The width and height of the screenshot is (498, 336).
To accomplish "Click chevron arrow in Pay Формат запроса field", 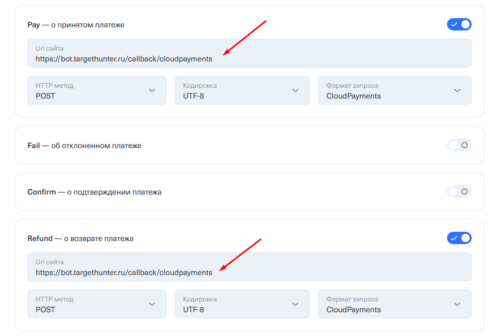I will [x=457, y=90].
